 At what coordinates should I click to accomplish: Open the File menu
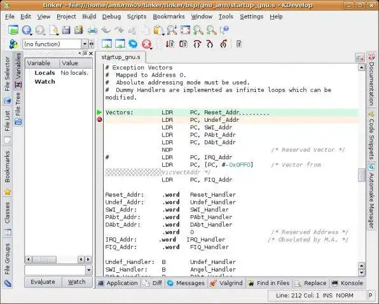coord(10,17)
